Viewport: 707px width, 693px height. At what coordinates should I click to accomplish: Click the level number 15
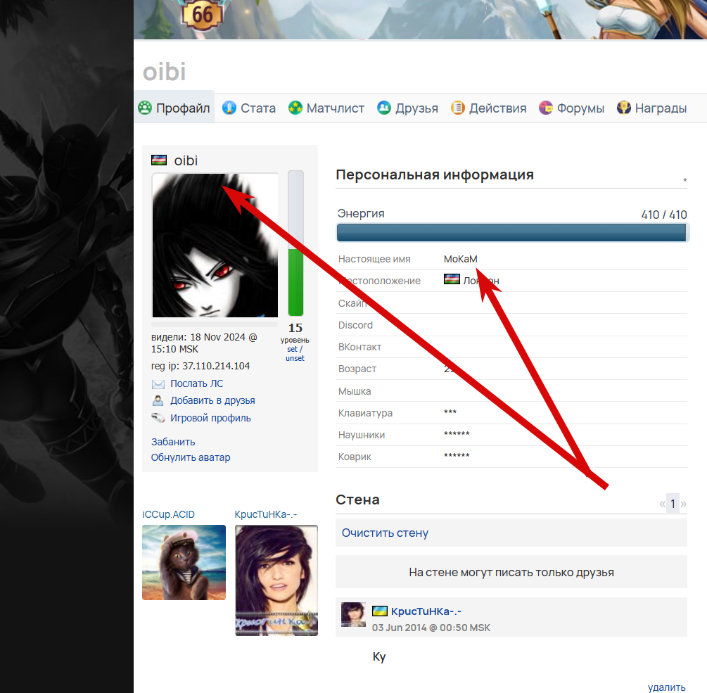click(295, 328)
